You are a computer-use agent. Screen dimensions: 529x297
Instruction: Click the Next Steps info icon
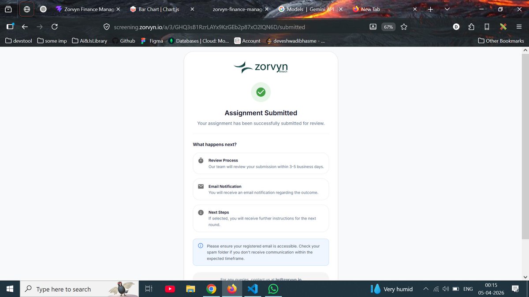201,213
